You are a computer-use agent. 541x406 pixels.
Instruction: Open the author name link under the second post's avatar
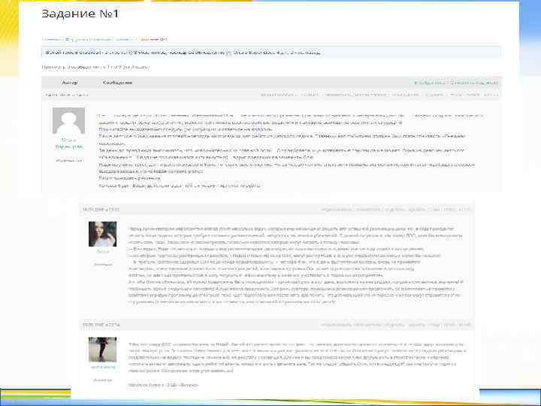[102, 252]
